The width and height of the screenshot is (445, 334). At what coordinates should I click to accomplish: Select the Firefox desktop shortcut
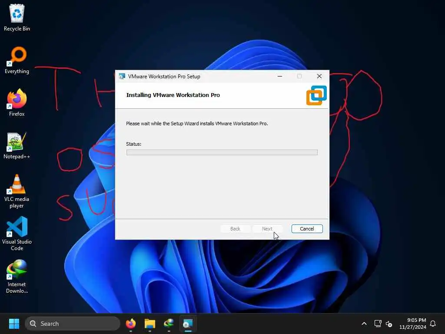pos(17,103)
